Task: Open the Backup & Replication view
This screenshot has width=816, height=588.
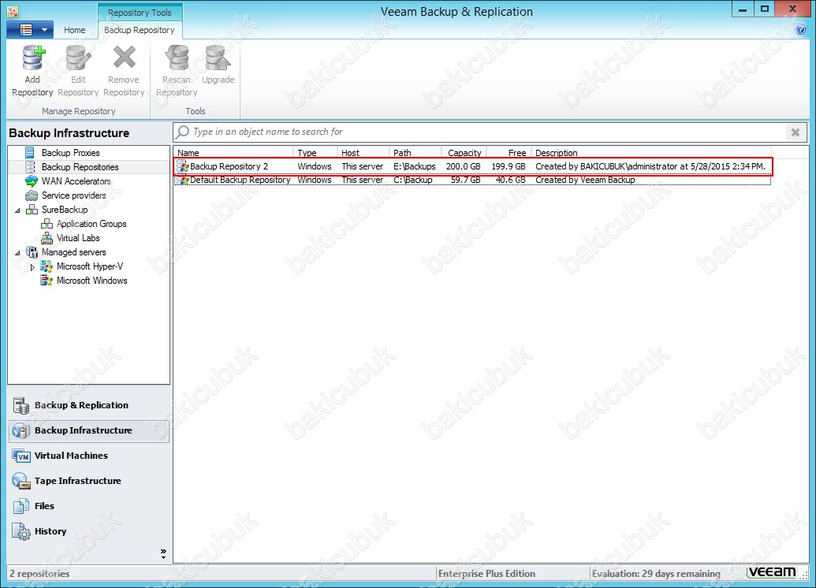Action: click(89, 405)
